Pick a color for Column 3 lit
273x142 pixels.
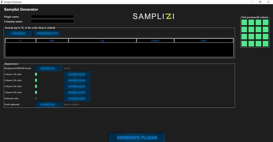[76, 86]
